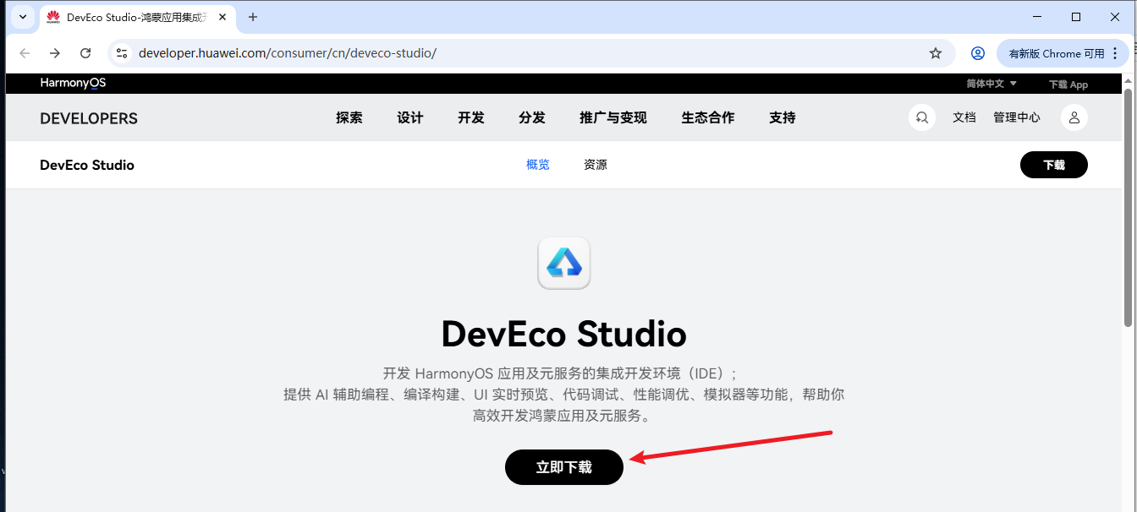Open the 探索 menu
This screenshot has height=512, width=1137.
(x=349, y=117)
